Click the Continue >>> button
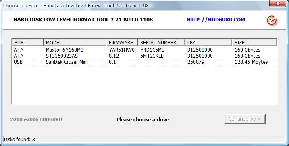 pos(245,119)
